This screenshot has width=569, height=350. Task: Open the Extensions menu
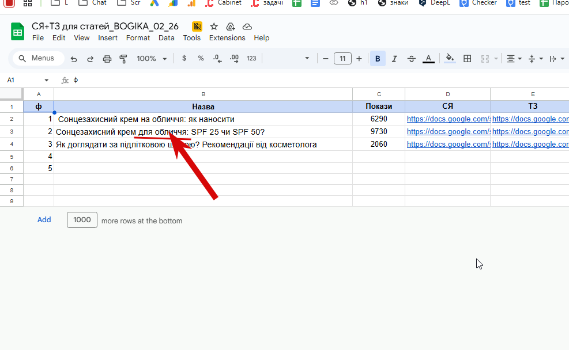tap(227, 38)
